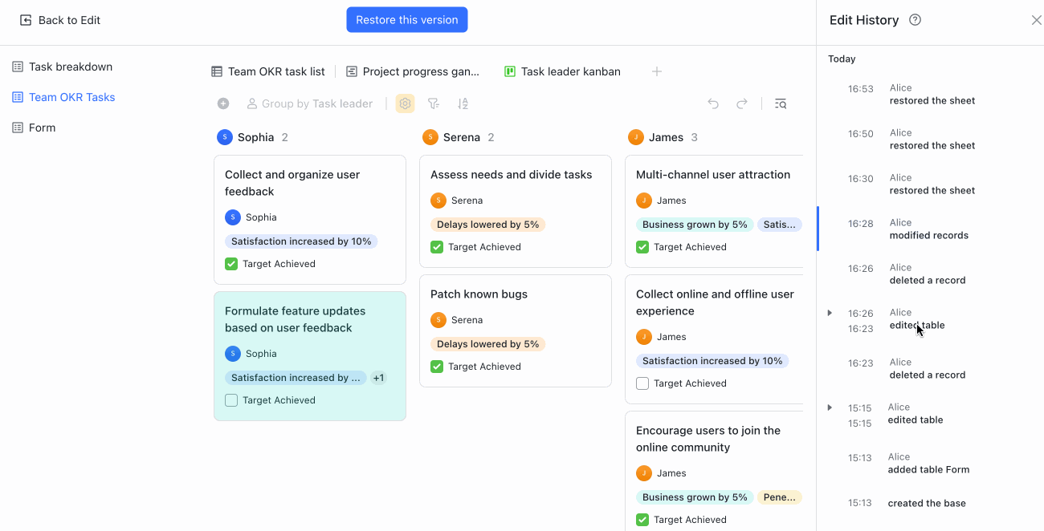Click the redo arrow icon
Image resolution: width=1044 pixels, height=531 pixels.
click(x=742, y=103)
